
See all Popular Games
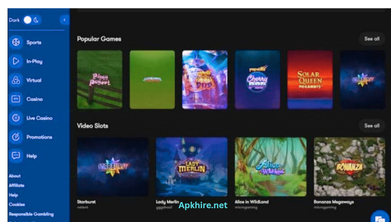pos(372,39)
